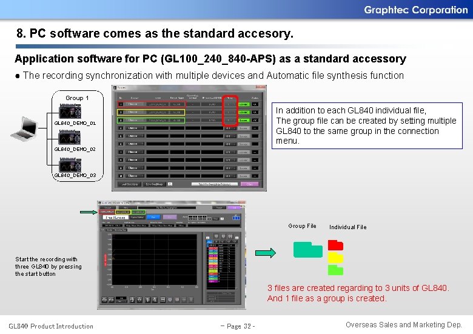
Task: Click the black waveform graph area
Action: (155, 259)
